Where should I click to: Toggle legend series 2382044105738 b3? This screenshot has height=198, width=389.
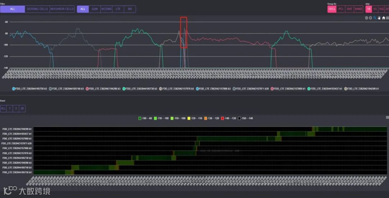click(140, 89)
